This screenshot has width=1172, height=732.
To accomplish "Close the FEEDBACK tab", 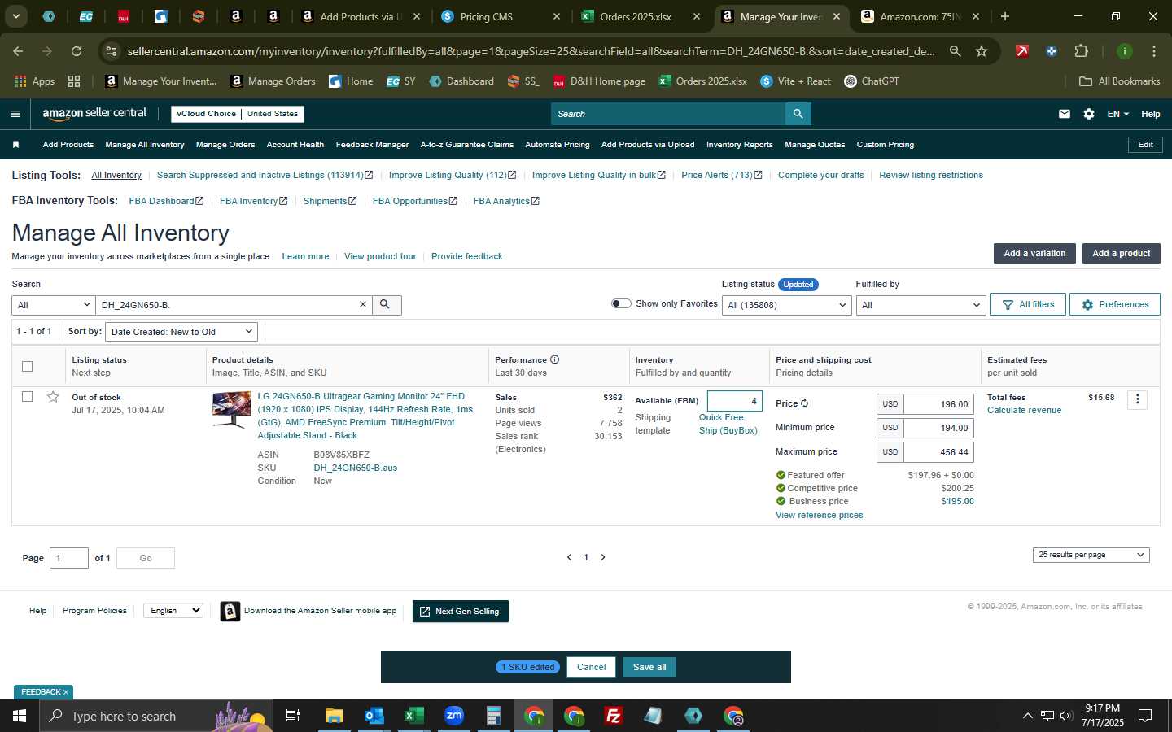I will click(66, 692).
